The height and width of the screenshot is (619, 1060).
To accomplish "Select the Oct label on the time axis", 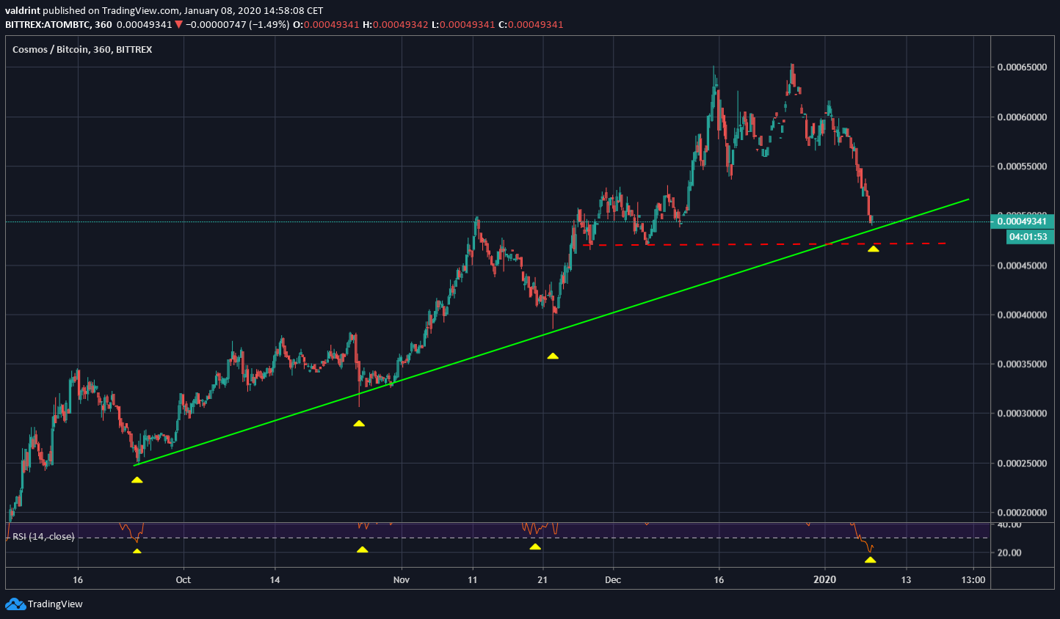I will (183, 579).
